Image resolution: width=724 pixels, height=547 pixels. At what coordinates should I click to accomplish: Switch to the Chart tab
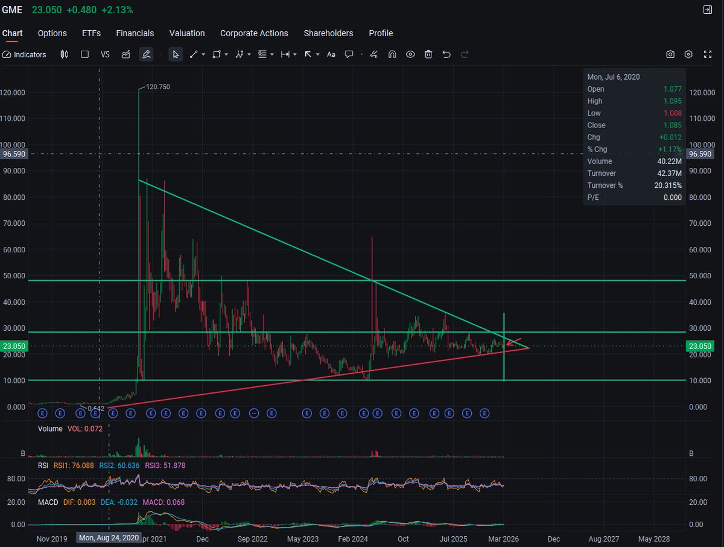tap(12, 33)
